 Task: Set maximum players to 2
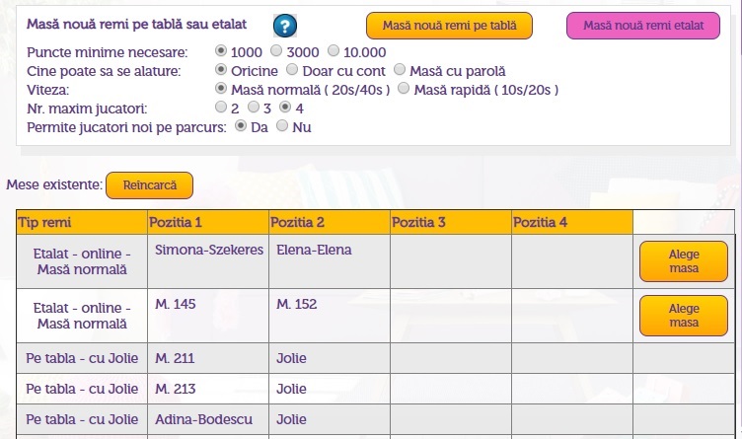click(x=220, y=107)
